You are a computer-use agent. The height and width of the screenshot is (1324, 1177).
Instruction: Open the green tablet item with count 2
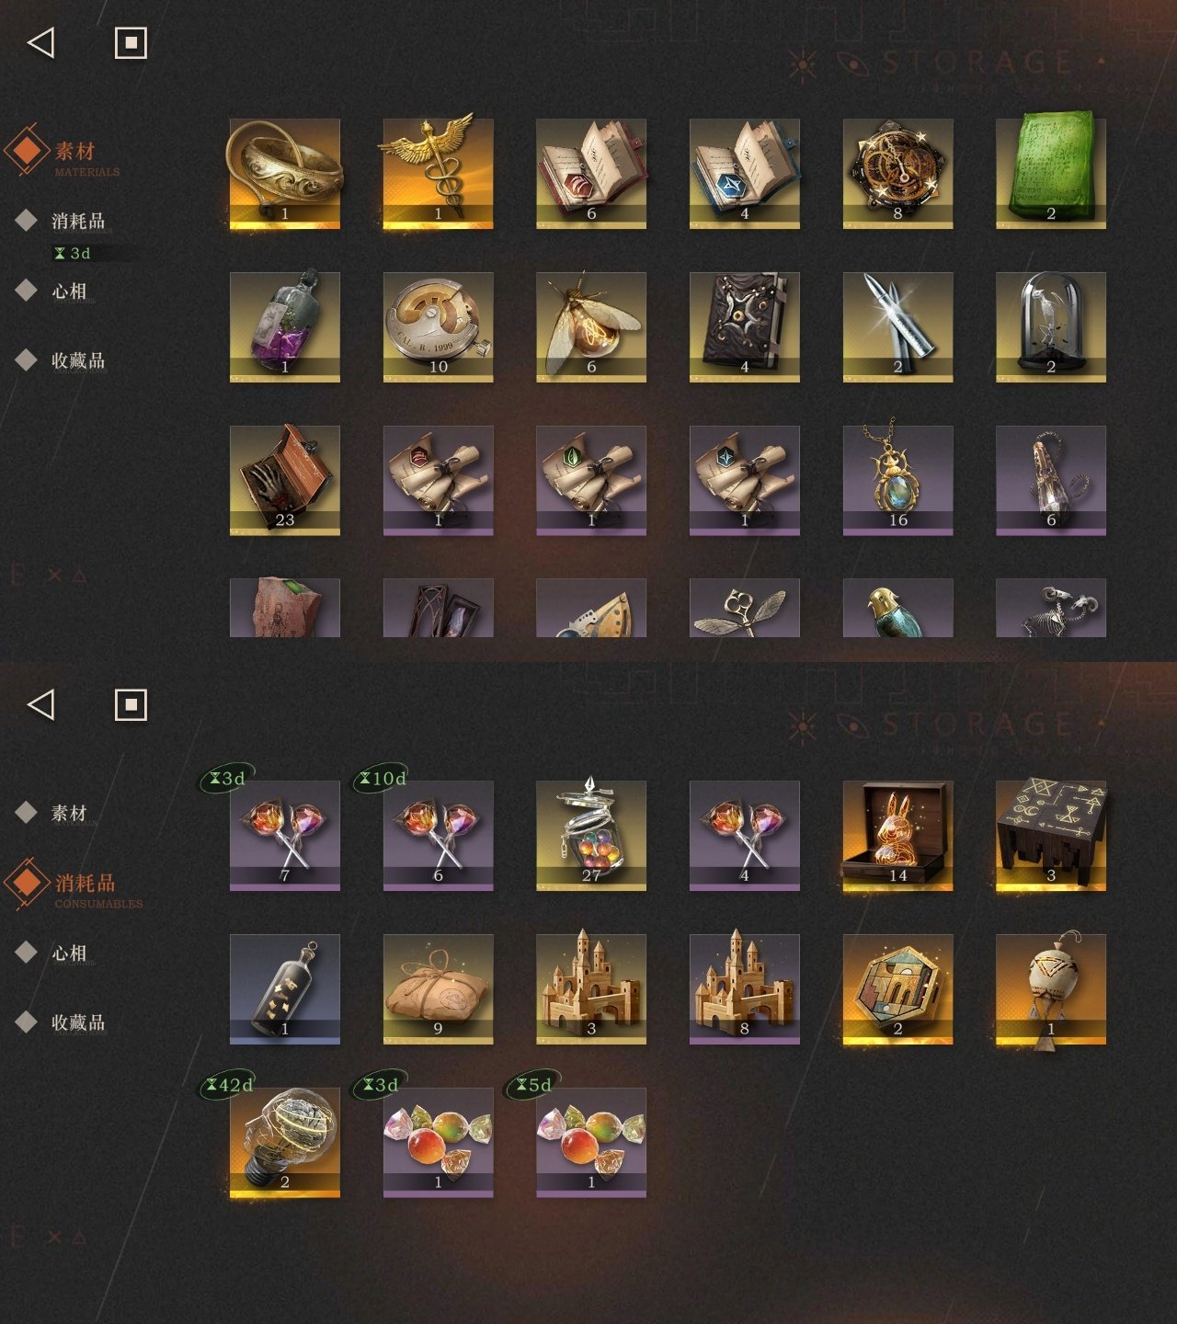pyautogui.click(x=1051, y=174)
